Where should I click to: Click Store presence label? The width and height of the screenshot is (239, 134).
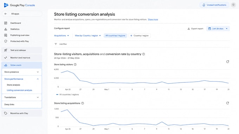point(12,72)
